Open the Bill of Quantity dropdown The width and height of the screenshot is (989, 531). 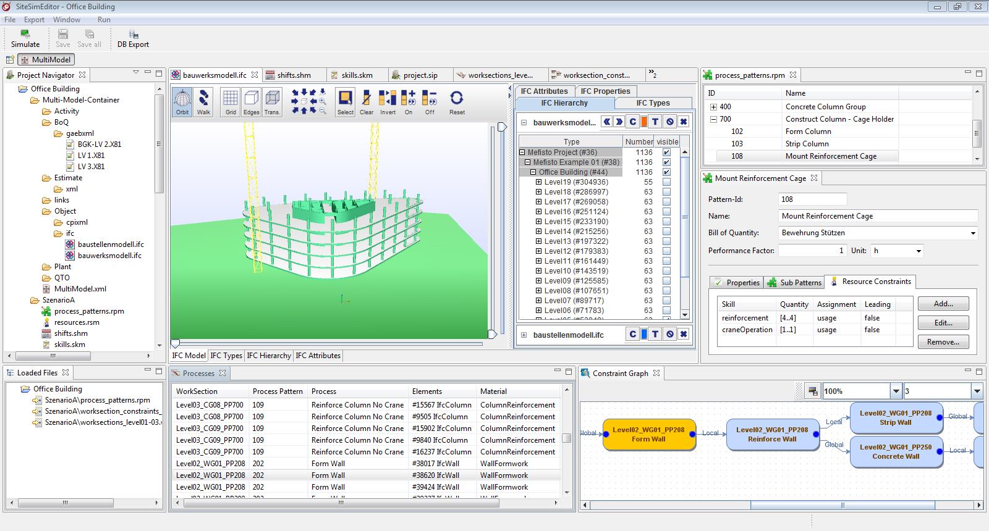[973, 233]
